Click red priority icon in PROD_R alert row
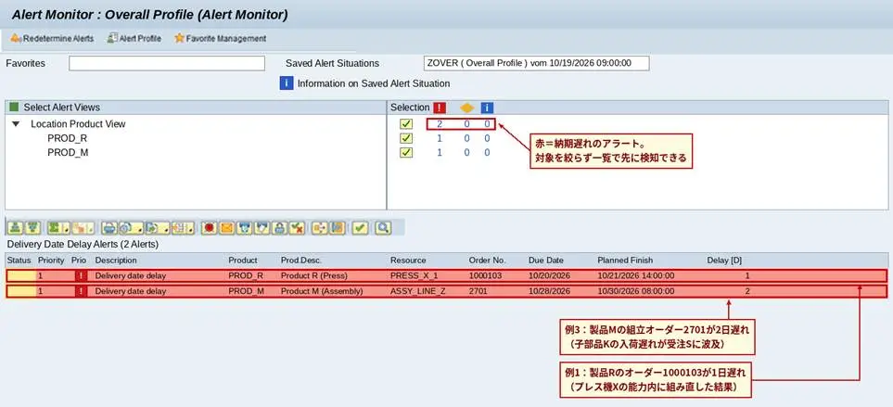893x407 pixels. click(82, 276)
